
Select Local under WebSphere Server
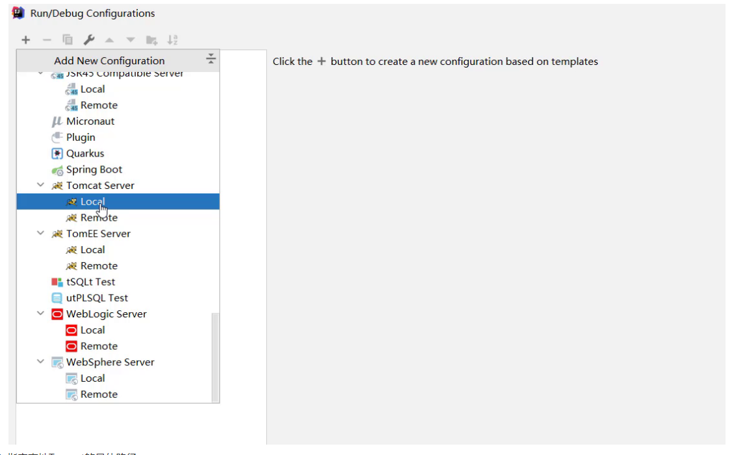pyautogui.click(x=118, y=378)
